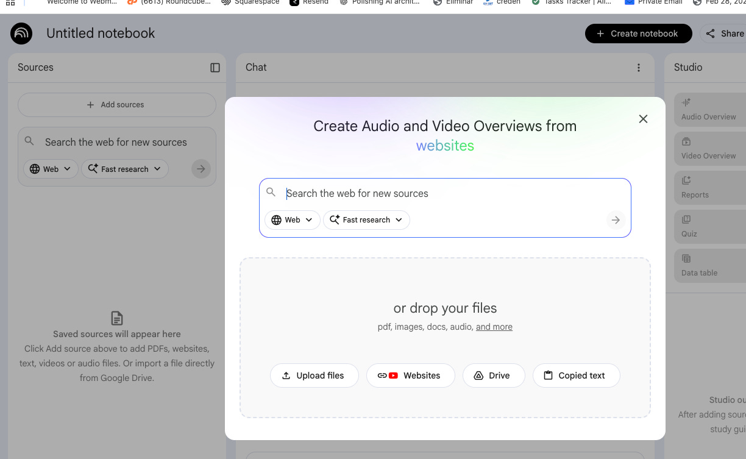746x459 pixels.
Task: Open Audio Overview in Studio
Action: pos(710,110)
